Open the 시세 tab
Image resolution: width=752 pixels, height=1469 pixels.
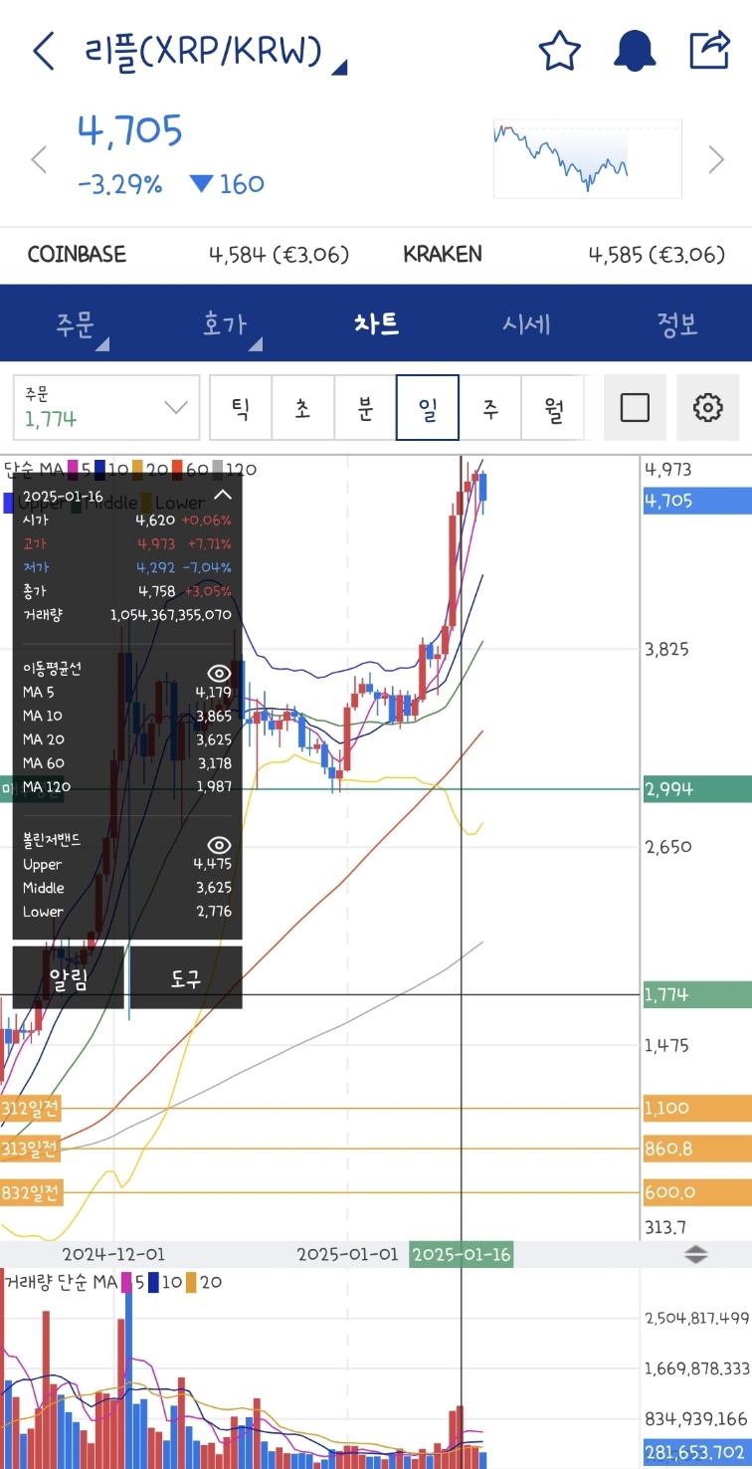point(526,324)
